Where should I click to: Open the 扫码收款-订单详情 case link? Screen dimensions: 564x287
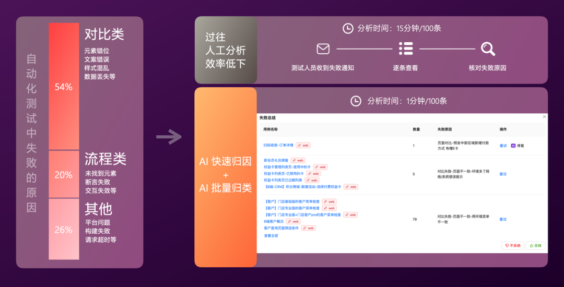(278, 146)
